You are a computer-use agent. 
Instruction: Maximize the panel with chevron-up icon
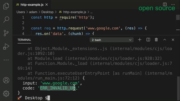point(165,40)
